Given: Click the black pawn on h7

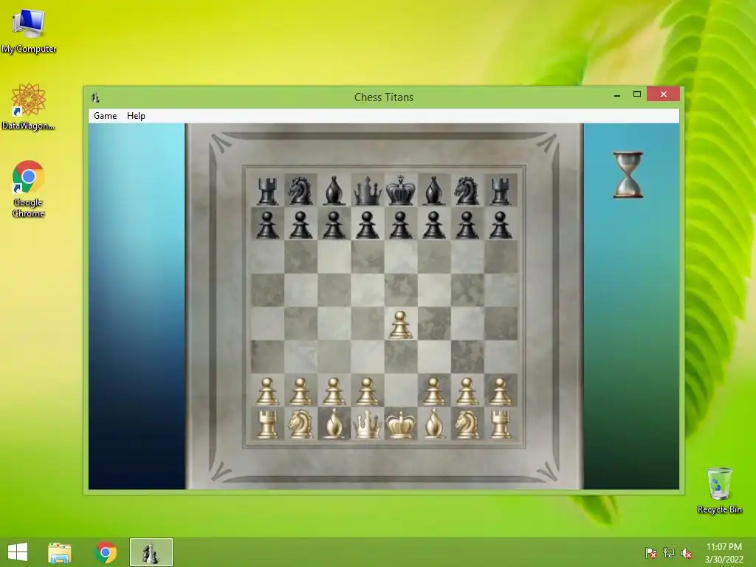Looking at the screenshot, I should tap(501, 224).
